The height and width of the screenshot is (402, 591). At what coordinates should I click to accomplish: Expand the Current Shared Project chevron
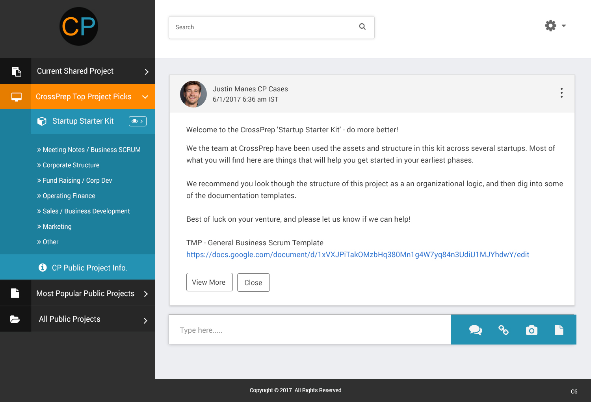point(147,72)
